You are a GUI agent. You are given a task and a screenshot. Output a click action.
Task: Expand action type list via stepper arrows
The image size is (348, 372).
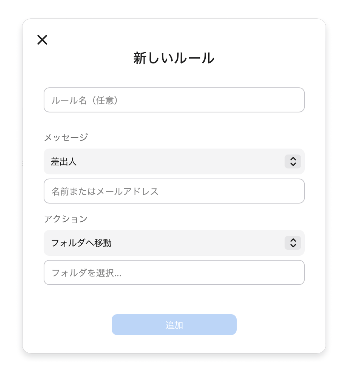tap(293, 243)
